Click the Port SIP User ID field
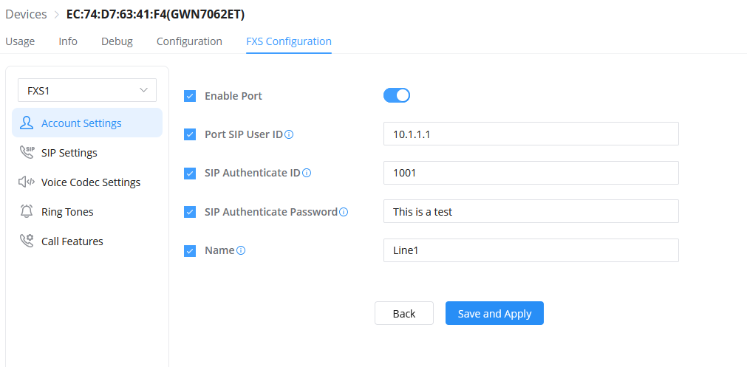Screen dimensions: 747x367 531,134
